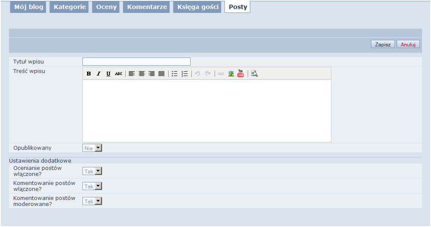Click inside the Treść wpisu text area
The height and width of the screenshot is (227, 431).
[207, 111]
